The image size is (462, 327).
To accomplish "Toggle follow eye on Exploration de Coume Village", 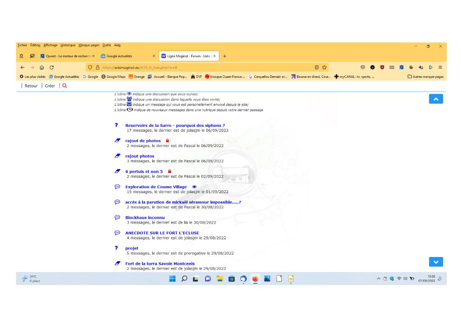I will pyautogui.click(x=195, y=187).
